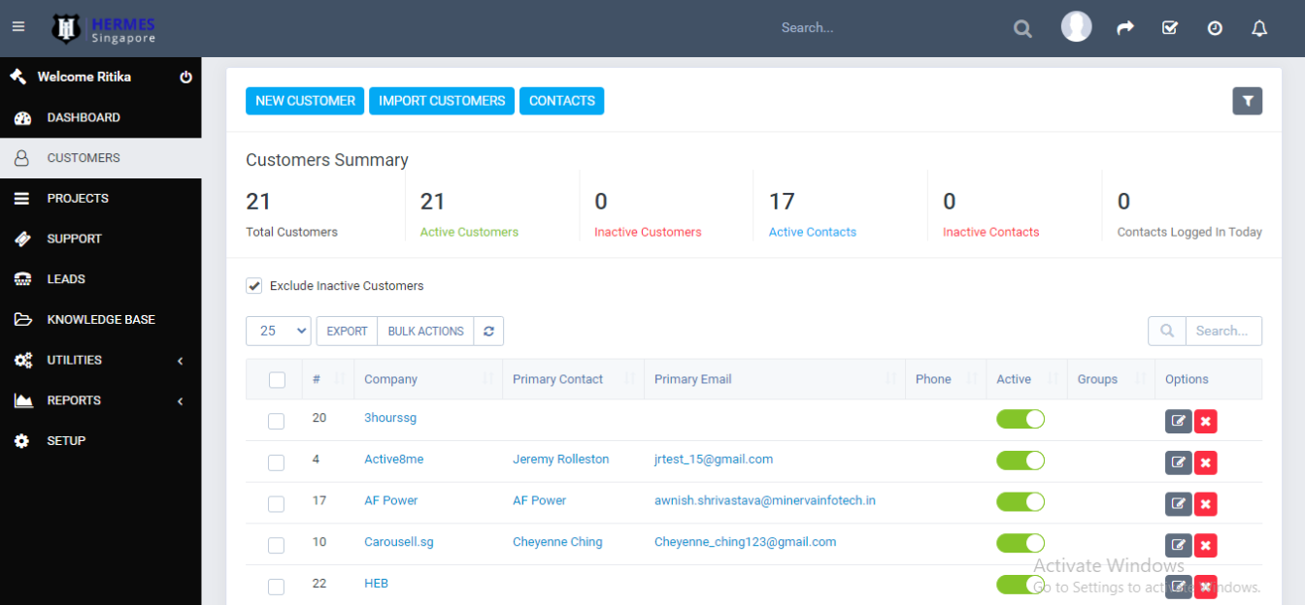
Task: Delete the Active8me customer with red X
Action: (x=1205, y=462)
